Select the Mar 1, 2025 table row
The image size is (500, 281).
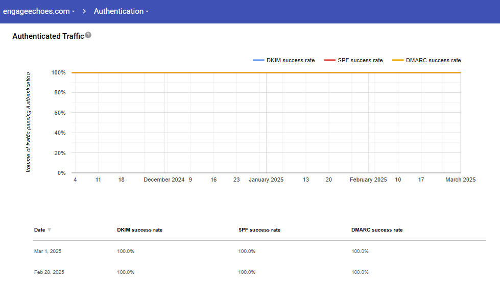point(47,251)
